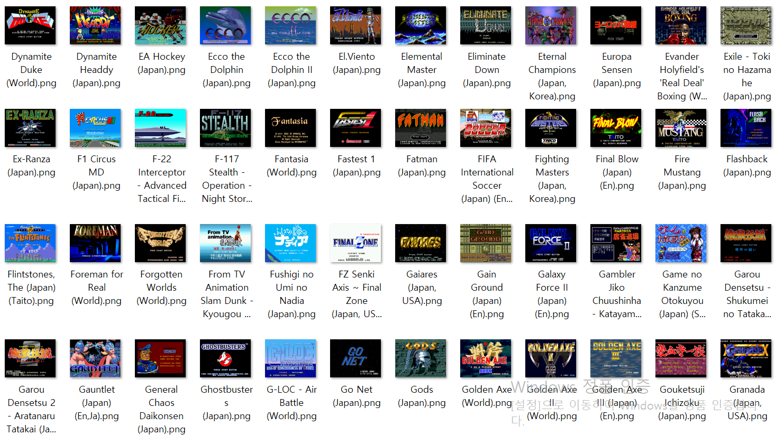
Task: Select Ecco the Dolphin (Japan).png thumbnail
Action: tap(225, 25)
